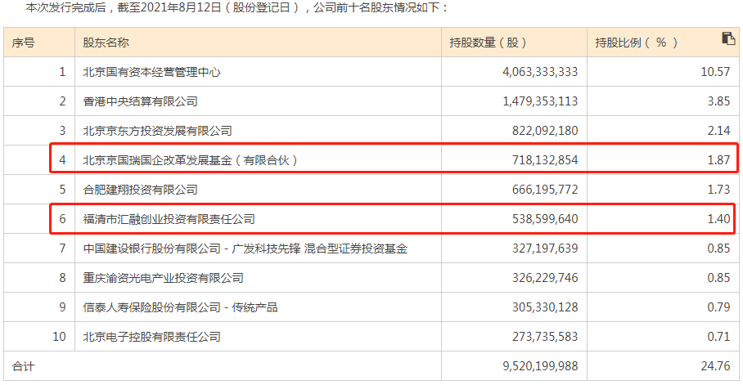Click percentage value 1.87
The width and height of the screenshot is (743, 385).
718,160
